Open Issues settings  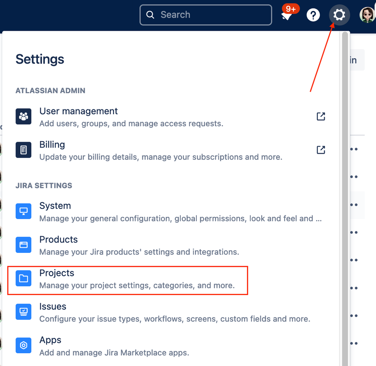(x=170, y=312)
